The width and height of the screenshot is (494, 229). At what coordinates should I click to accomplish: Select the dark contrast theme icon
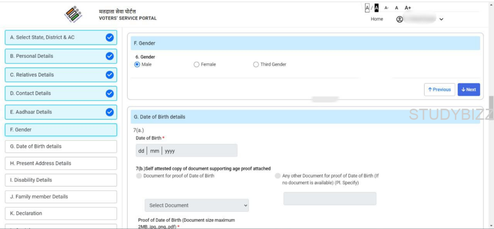pos(376,8)
